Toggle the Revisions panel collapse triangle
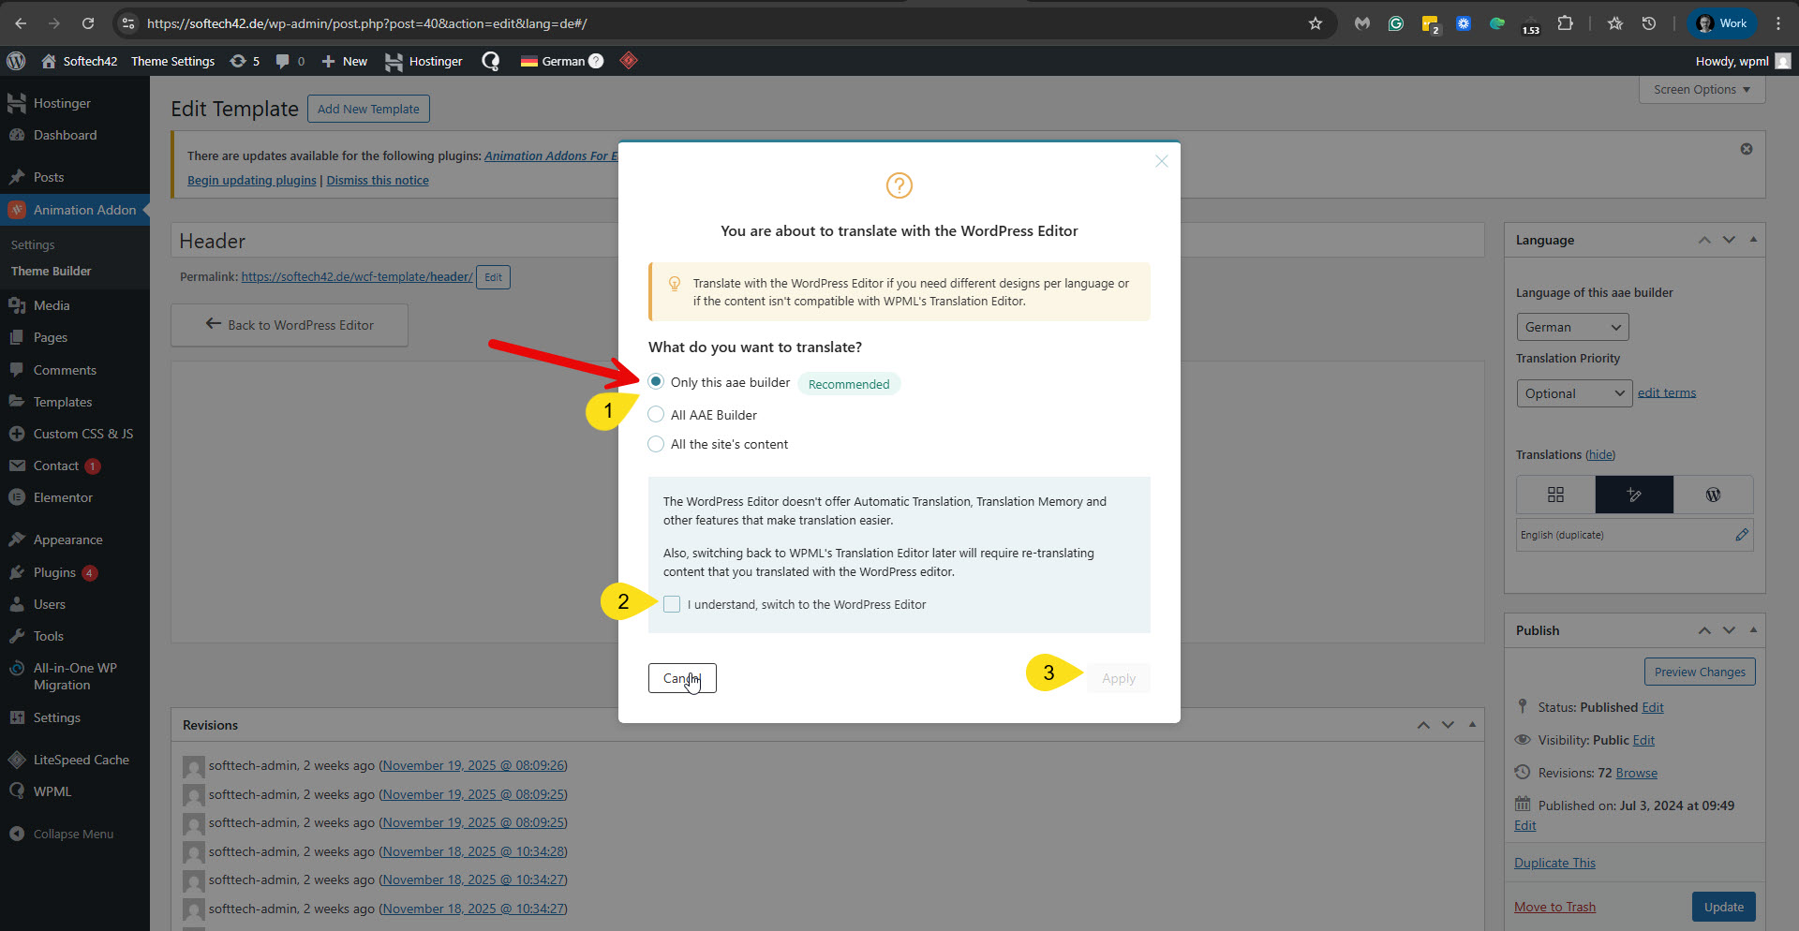Screen dimensions: 1799x931 pos(1472,725)
